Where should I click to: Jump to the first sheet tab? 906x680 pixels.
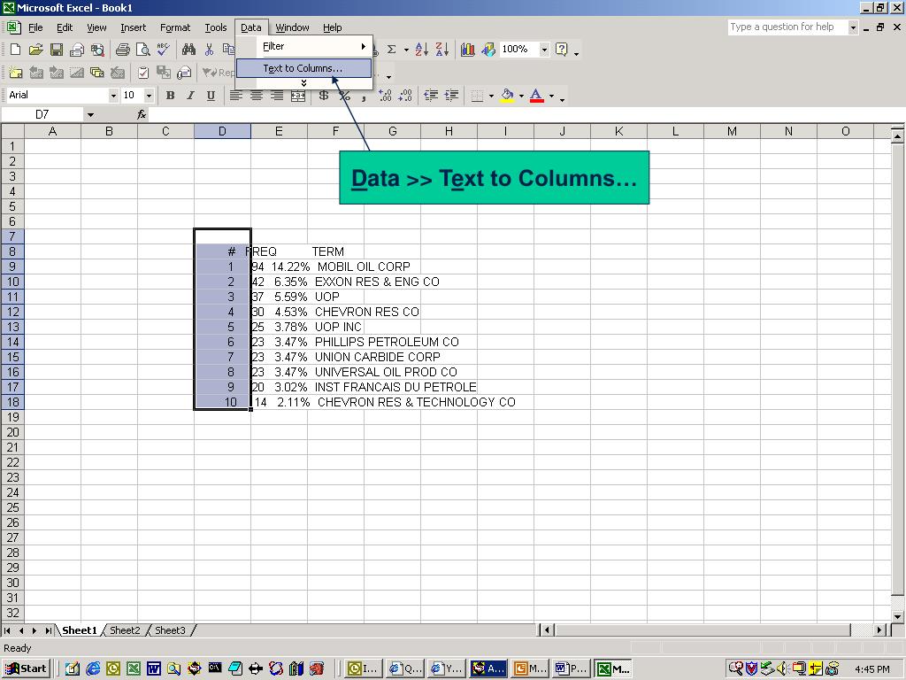point(7,630)
